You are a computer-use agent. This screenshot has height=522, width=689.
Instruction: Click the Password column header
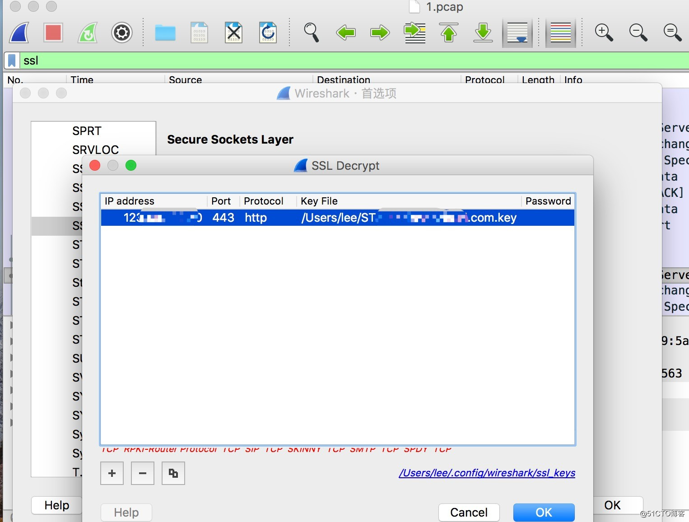click(x=548, y=201)
